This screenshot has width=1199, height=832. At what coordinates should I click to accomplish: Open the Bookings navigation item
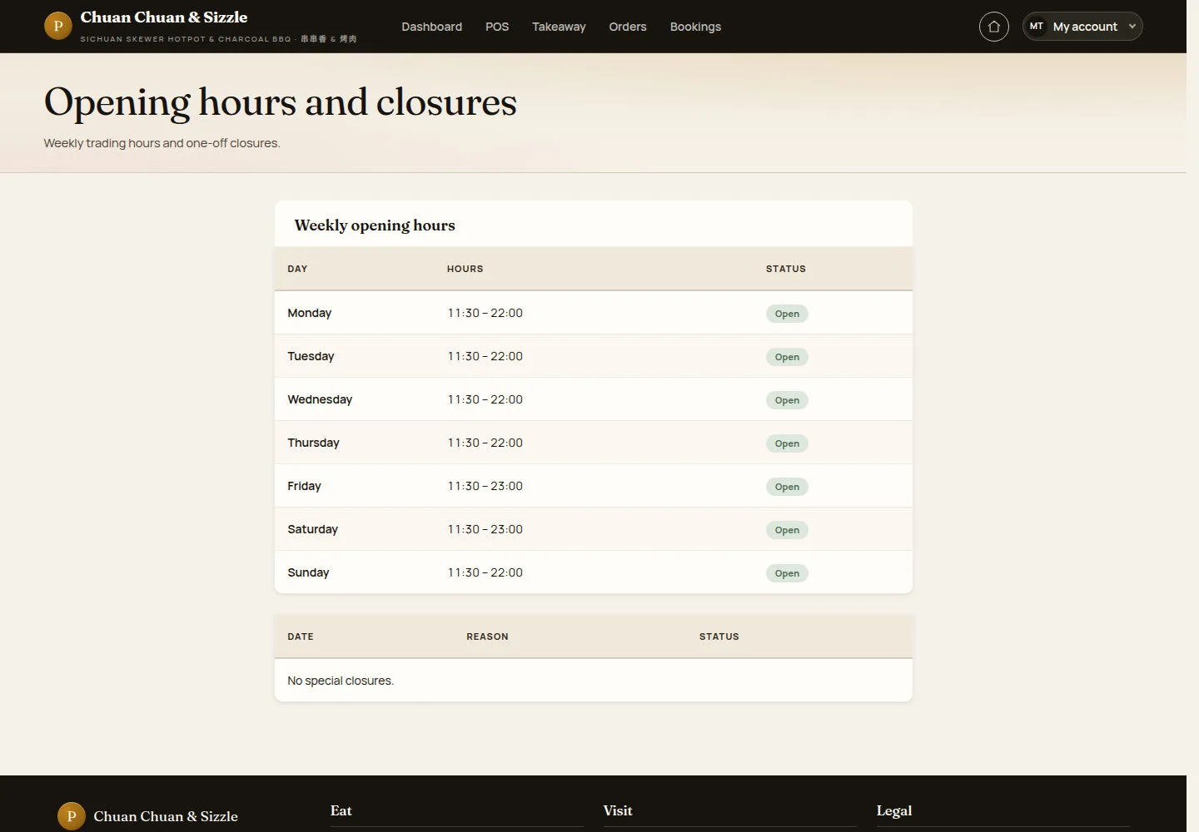click(x=695, y=27)
